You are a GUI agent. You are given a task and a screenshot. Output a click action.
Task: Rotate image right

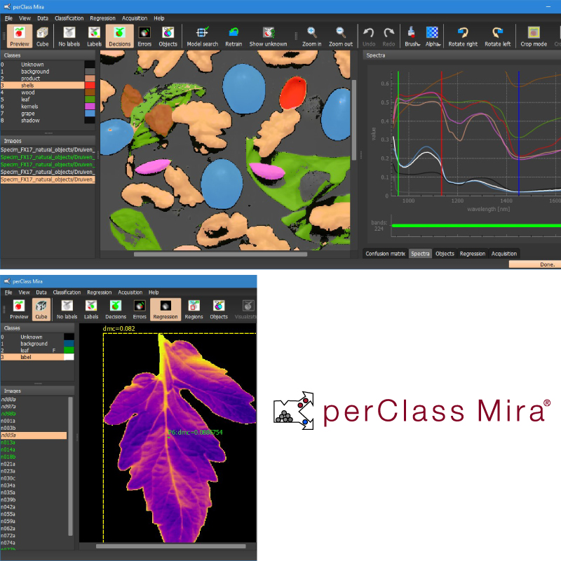point(463,36)
